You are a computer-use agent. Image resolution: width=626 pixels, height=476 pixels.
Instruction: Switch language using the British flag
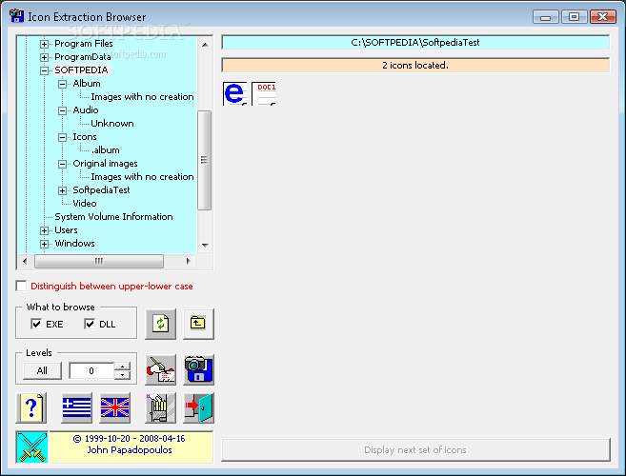coord(114,407)
